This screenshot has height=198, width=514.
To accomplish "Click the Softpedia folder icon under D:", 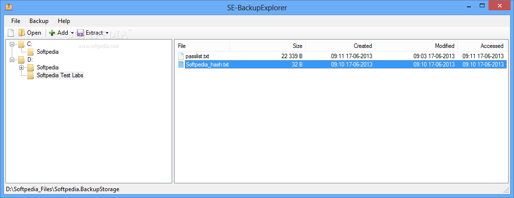I will click(x=31, y=67).
